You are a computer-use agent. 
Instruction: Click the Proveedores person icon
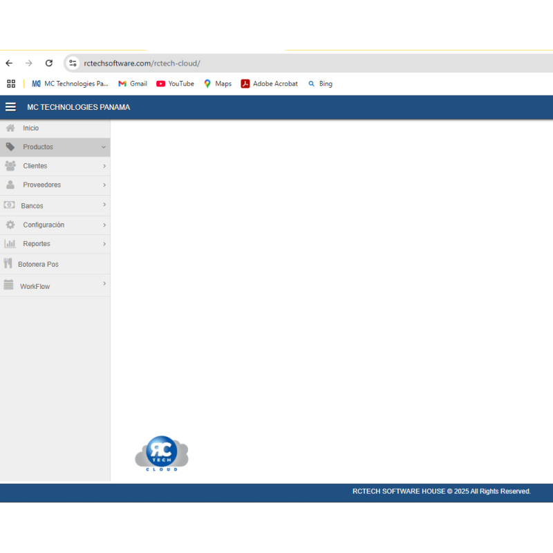10,185
